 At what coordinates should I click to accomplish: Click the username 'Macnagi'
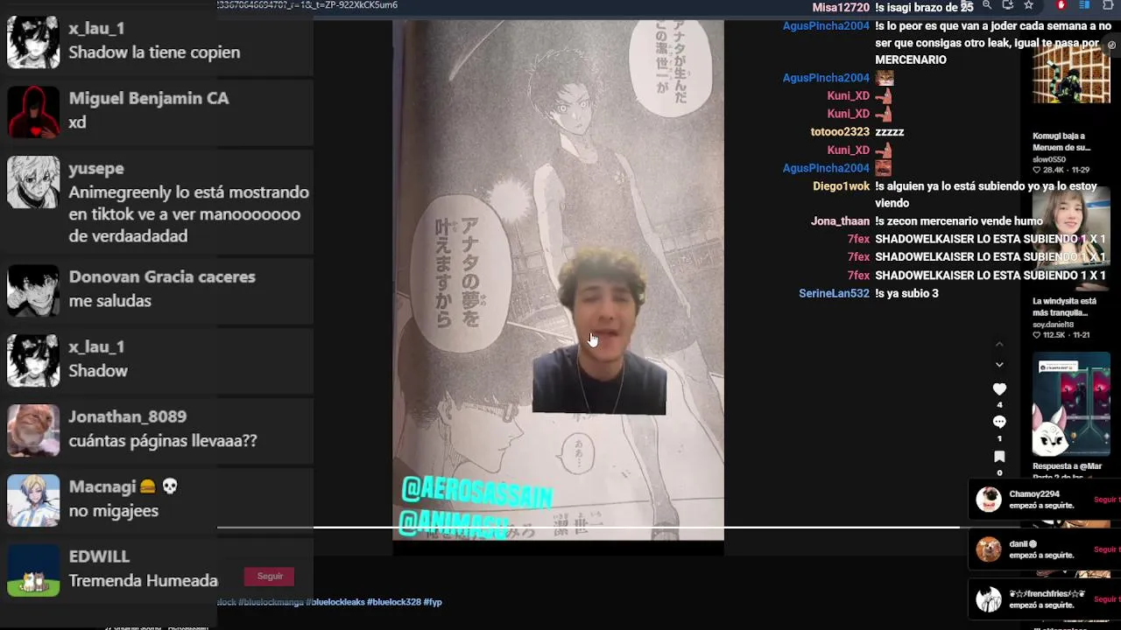pos(102,486)
